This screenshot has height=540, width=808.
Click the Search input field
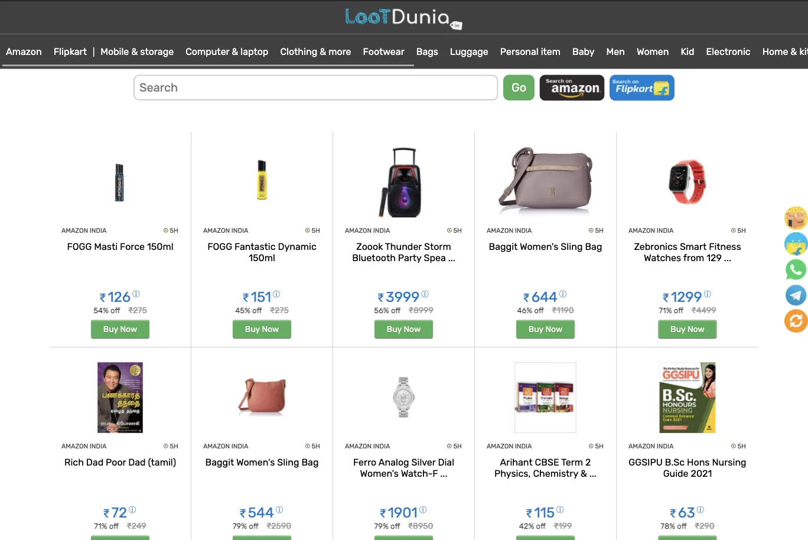click(316, 87)
